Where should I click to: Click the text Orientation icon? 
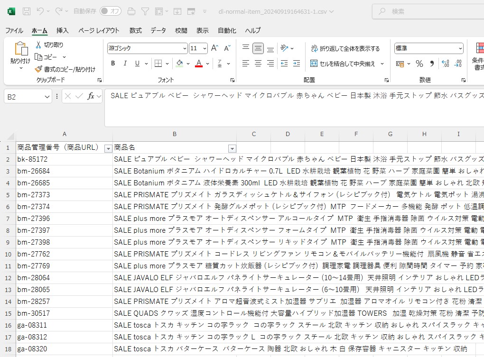point(284,48)
